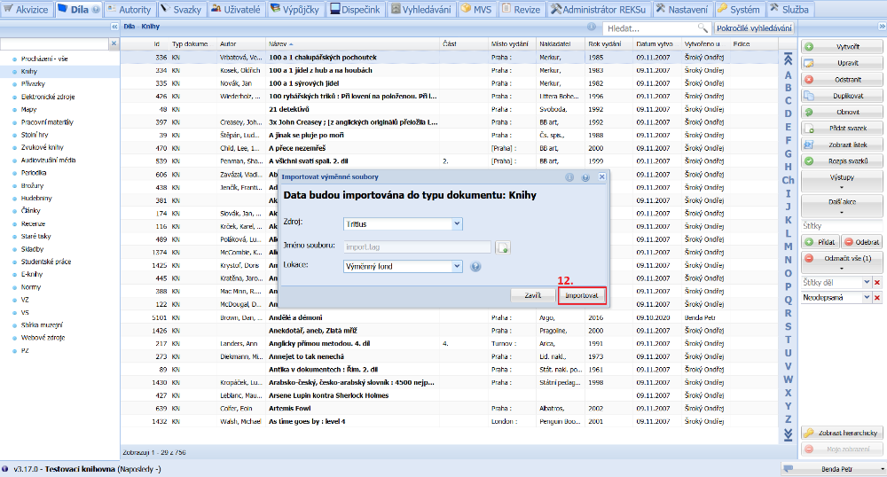Click the file browse icon next to import.tag
The width and height of the screenshot is (887, 477).
tap(504, 247)
